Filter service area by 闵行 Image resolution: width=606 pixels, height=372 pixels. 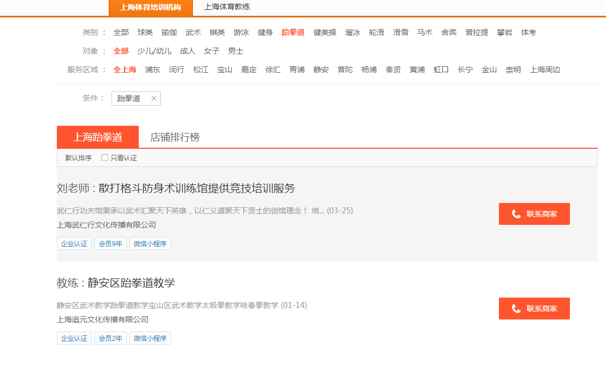(176, 69)
